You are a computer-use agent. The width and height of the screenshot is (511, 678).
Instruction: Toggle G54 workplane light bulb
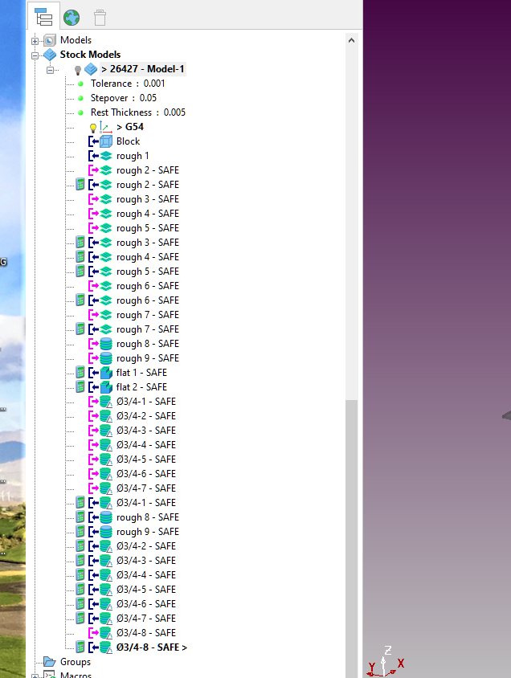click(x=93, y=128)
